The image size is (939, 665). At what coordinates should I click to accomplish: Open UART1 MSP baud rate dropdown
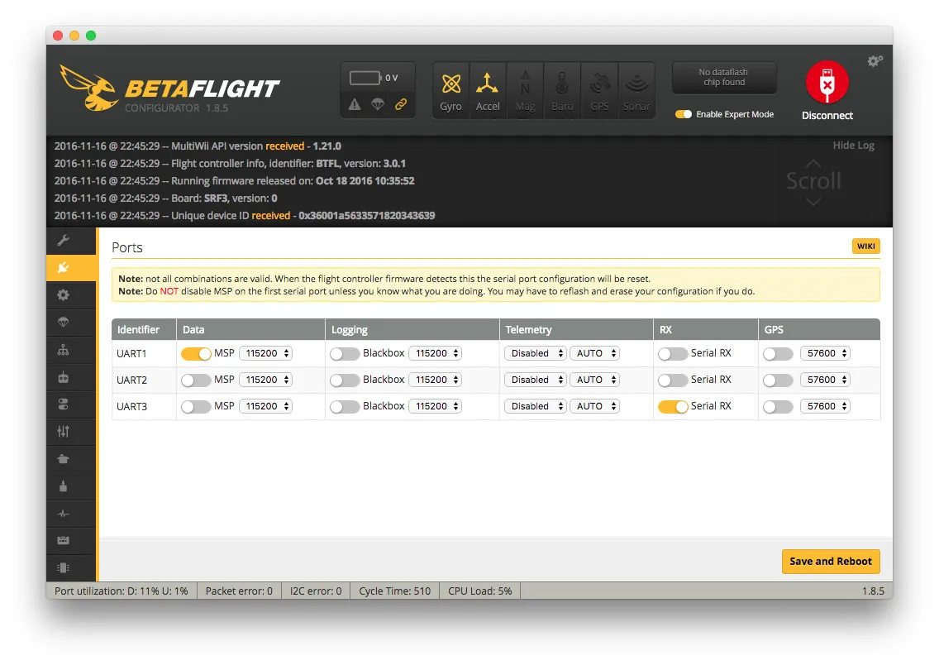click(265, 354)
